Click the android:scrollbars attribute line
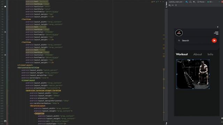The height and width of the screenshot is (125, 223). [x=35, y=78]
